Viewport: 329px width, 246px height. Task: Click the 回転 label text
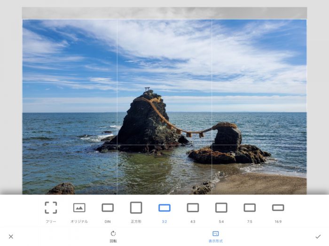113,241
